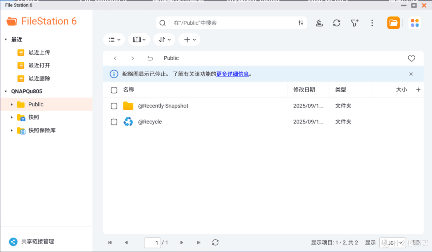Select 快照保险库 in sidebar

click(42, 131)
